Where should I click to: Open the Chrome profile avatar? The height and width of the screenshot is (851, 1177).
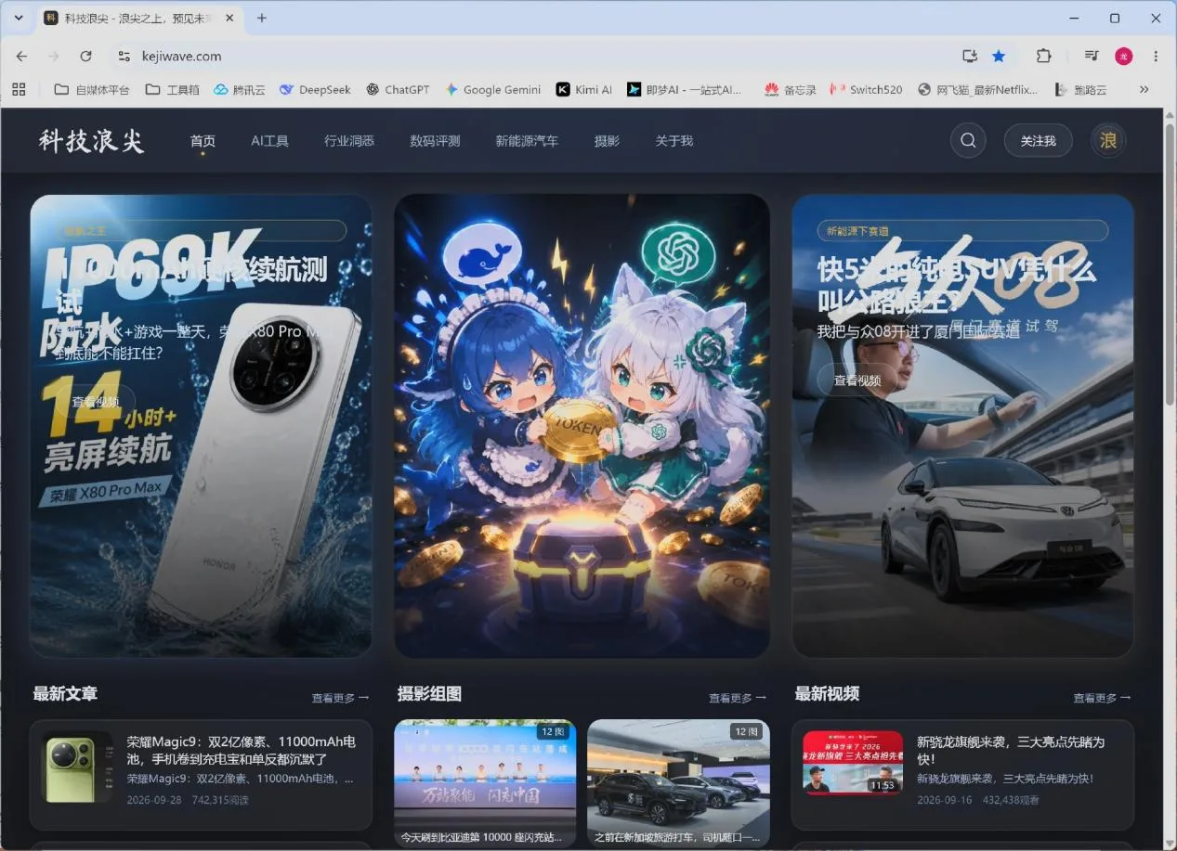point(1124,56)
